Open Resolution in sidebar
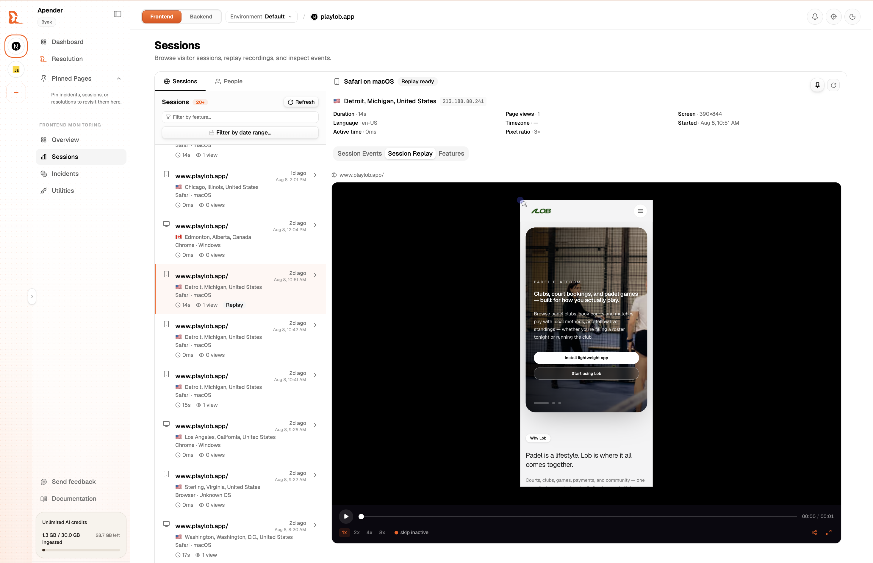 pos(81,59)
